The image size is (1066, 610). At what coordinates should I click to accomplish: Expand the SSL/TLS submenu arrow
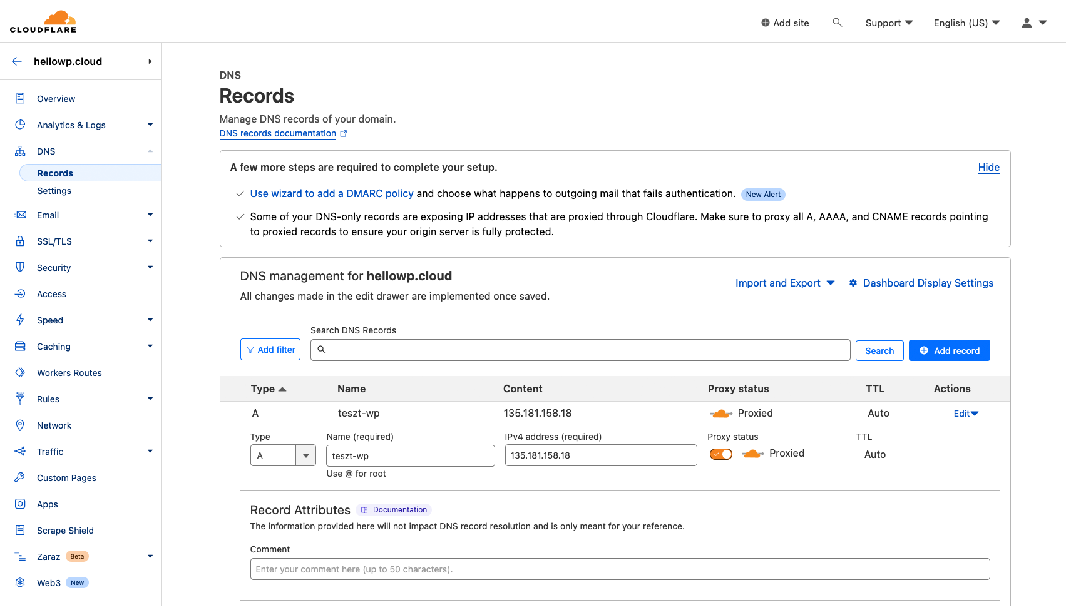point(150,241)
